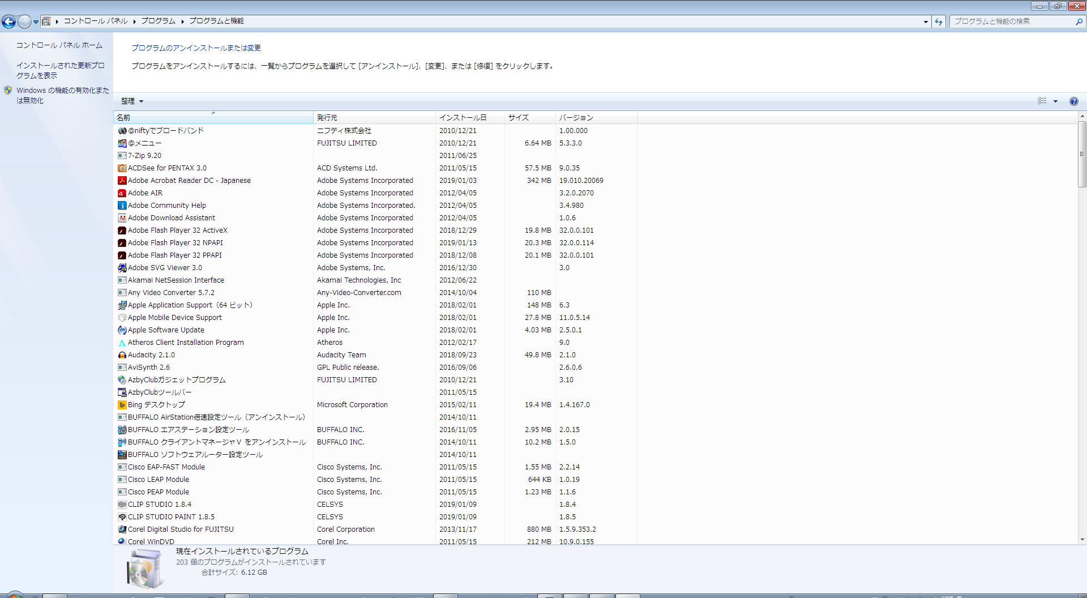Select the Apple Mobile Device Support icon
1087x598 pixels.
[122, 318]
